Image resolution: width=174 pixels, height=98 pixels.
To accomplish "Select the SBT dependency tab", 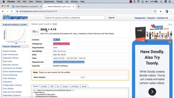I will click(52, 86).
